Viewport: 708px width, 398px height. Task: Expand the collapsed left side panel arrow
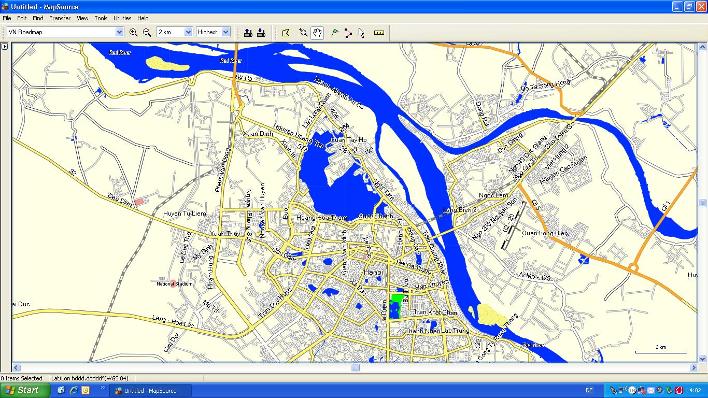click(5, 47)
